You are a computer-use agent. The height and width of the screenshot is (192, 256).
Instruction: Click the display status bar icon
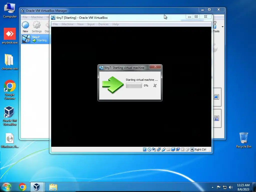click(173, 149)
